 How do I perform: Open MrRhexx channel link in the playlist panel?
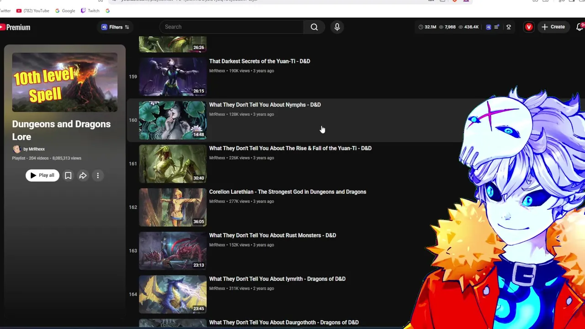(34, 149)
